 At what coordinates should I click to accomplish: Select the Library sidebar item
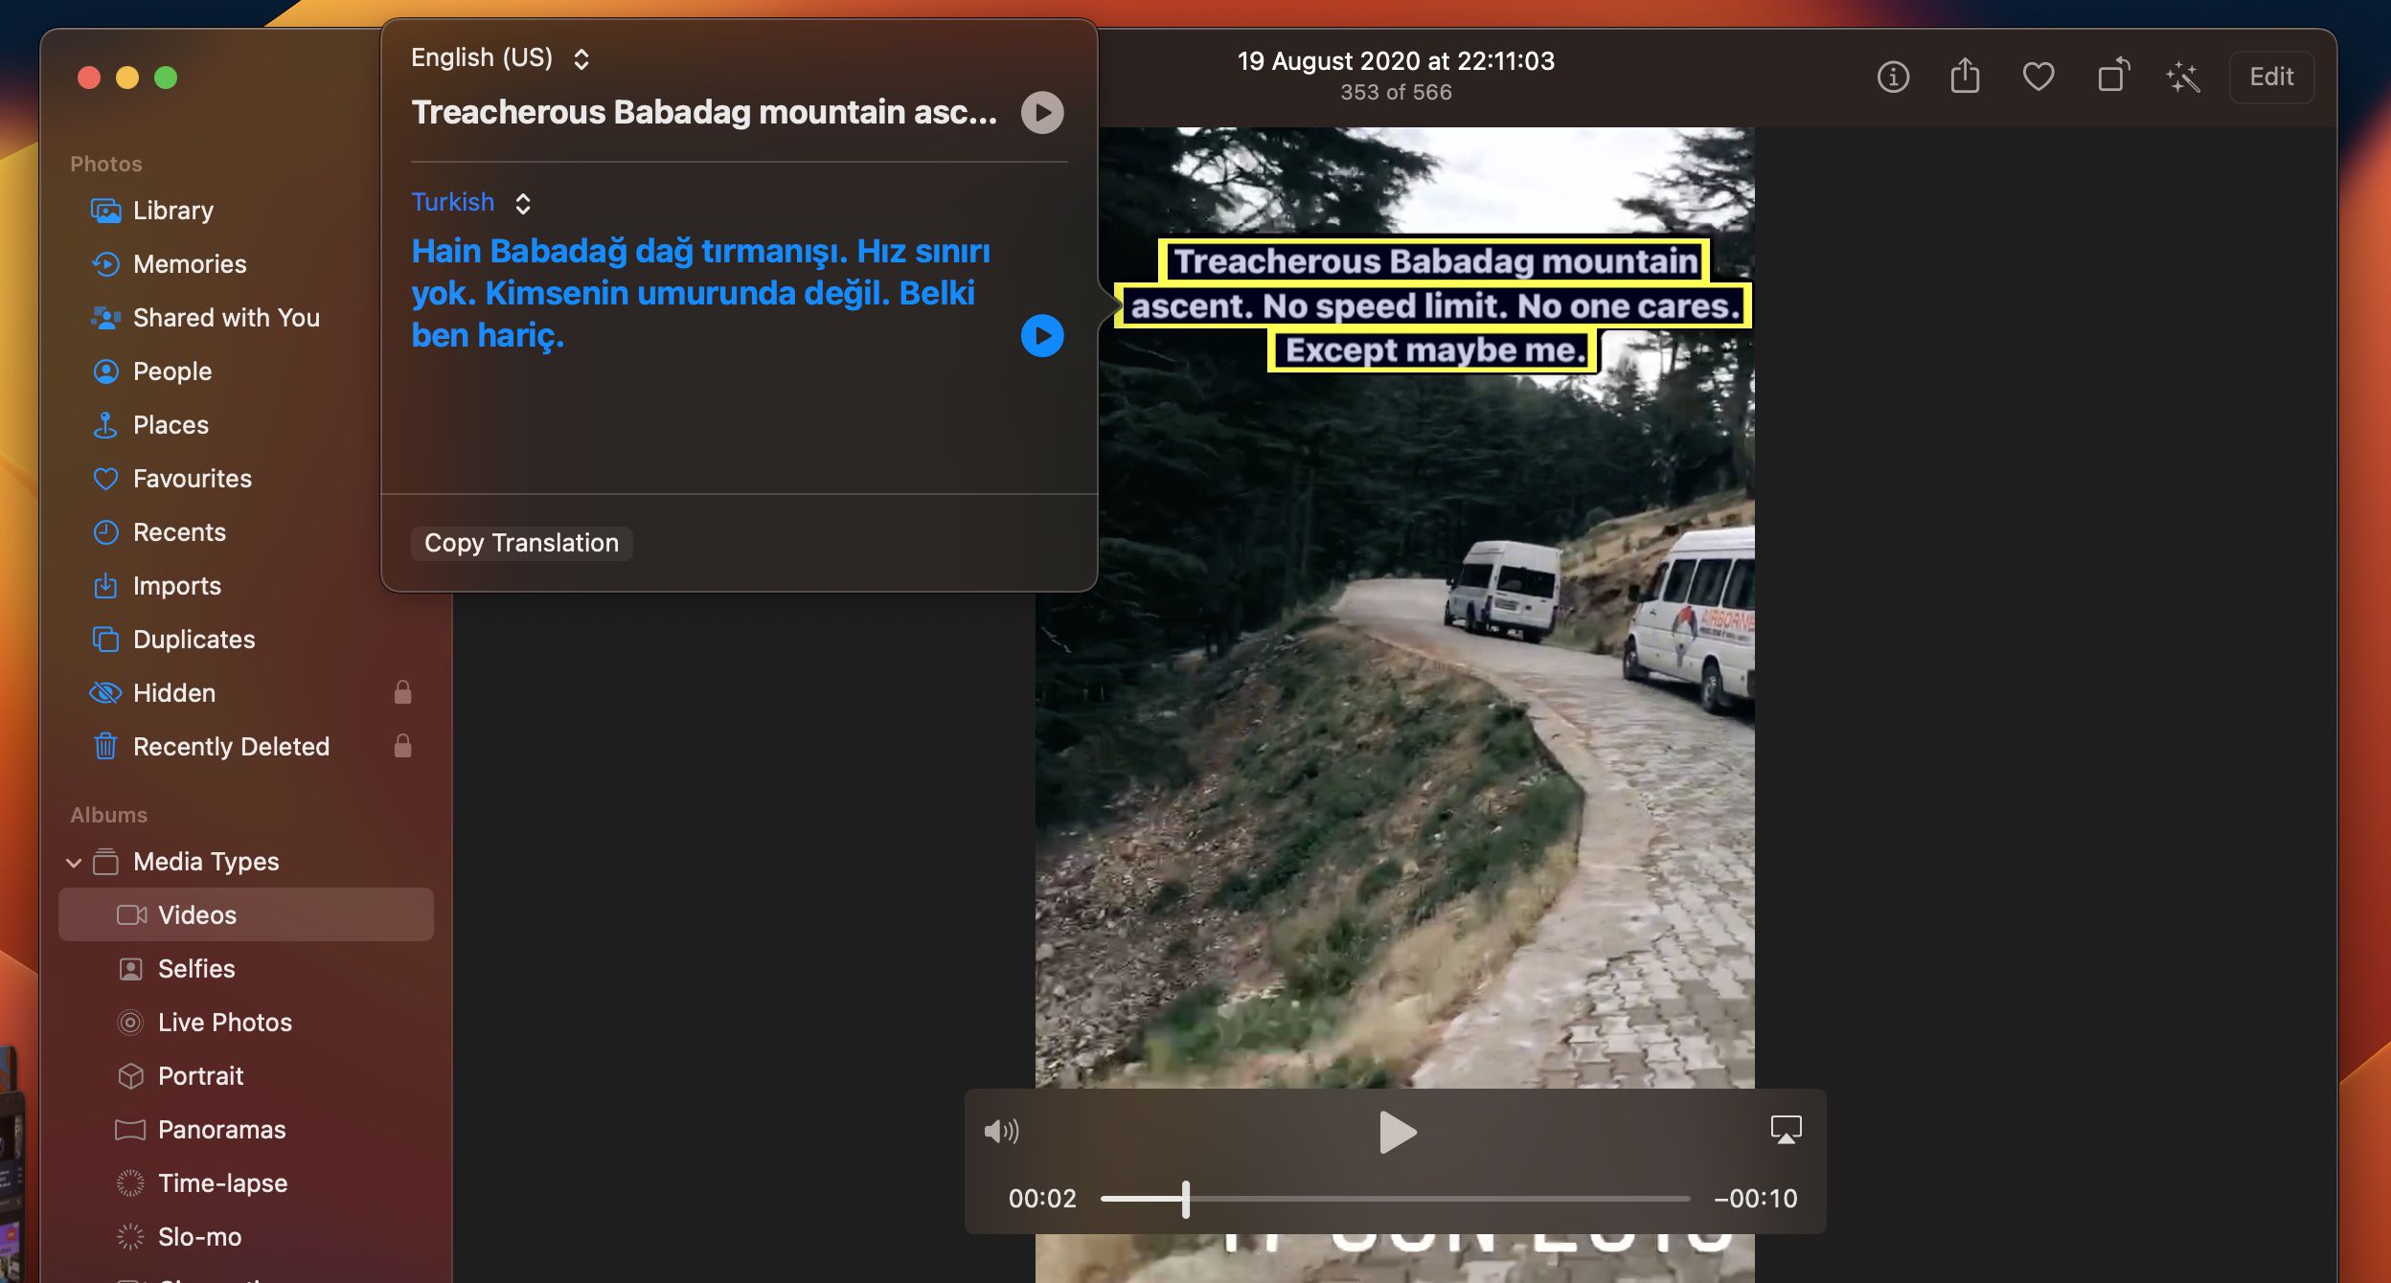click(x=172, y=211)
